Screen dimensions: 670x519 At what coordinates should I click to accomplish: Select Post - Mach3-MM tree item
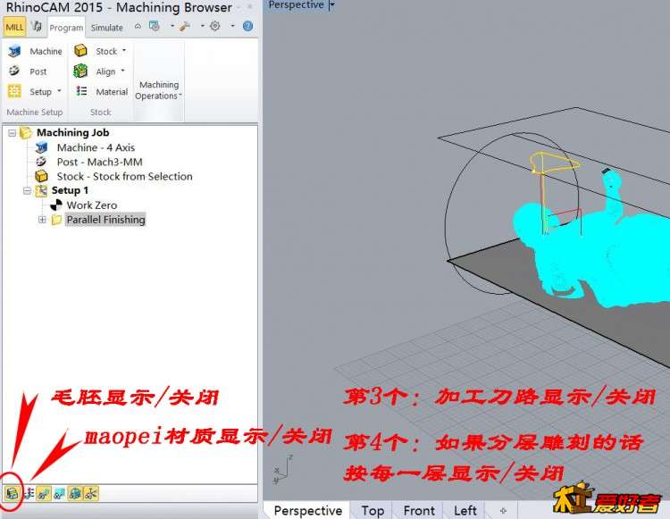tap(99, 163)
